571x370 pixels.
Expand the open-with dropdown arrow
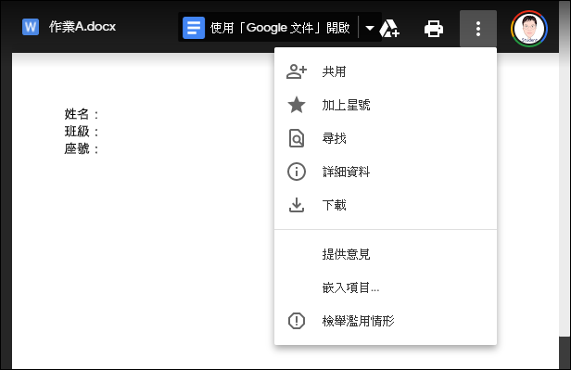[370, 28]
